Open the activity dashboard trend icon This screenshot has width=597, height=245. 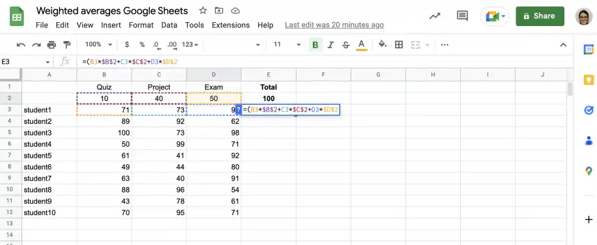tap(435, 16)
